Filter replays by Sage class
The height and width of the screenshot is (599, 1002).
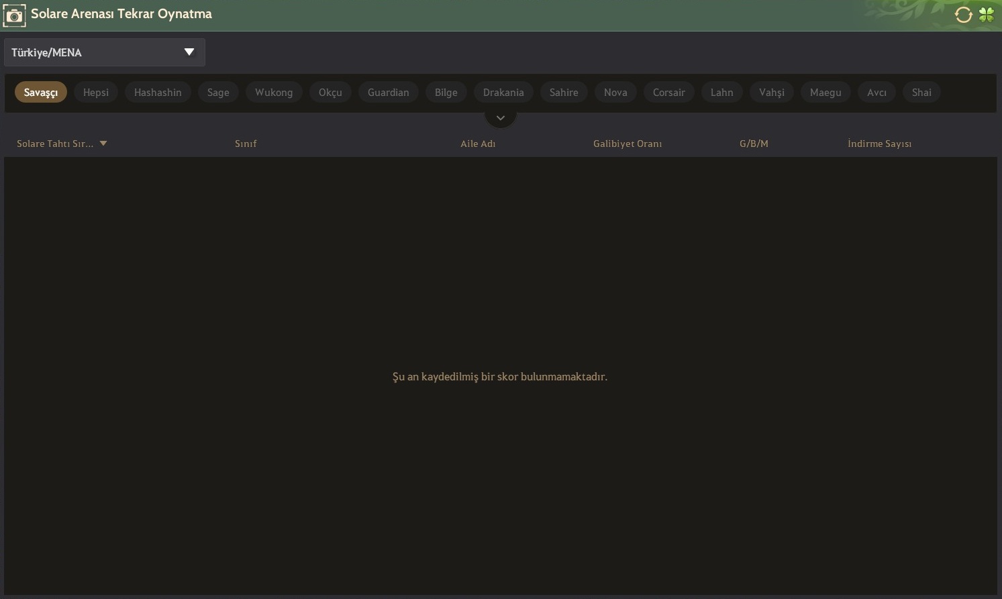click(218, 93)
